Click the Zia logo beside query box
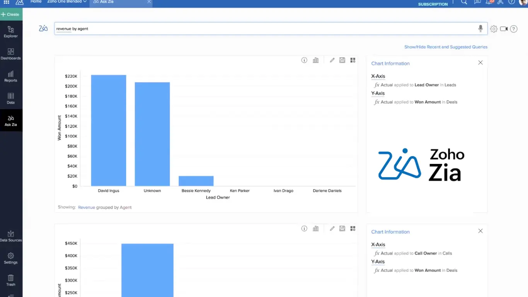 43,28
